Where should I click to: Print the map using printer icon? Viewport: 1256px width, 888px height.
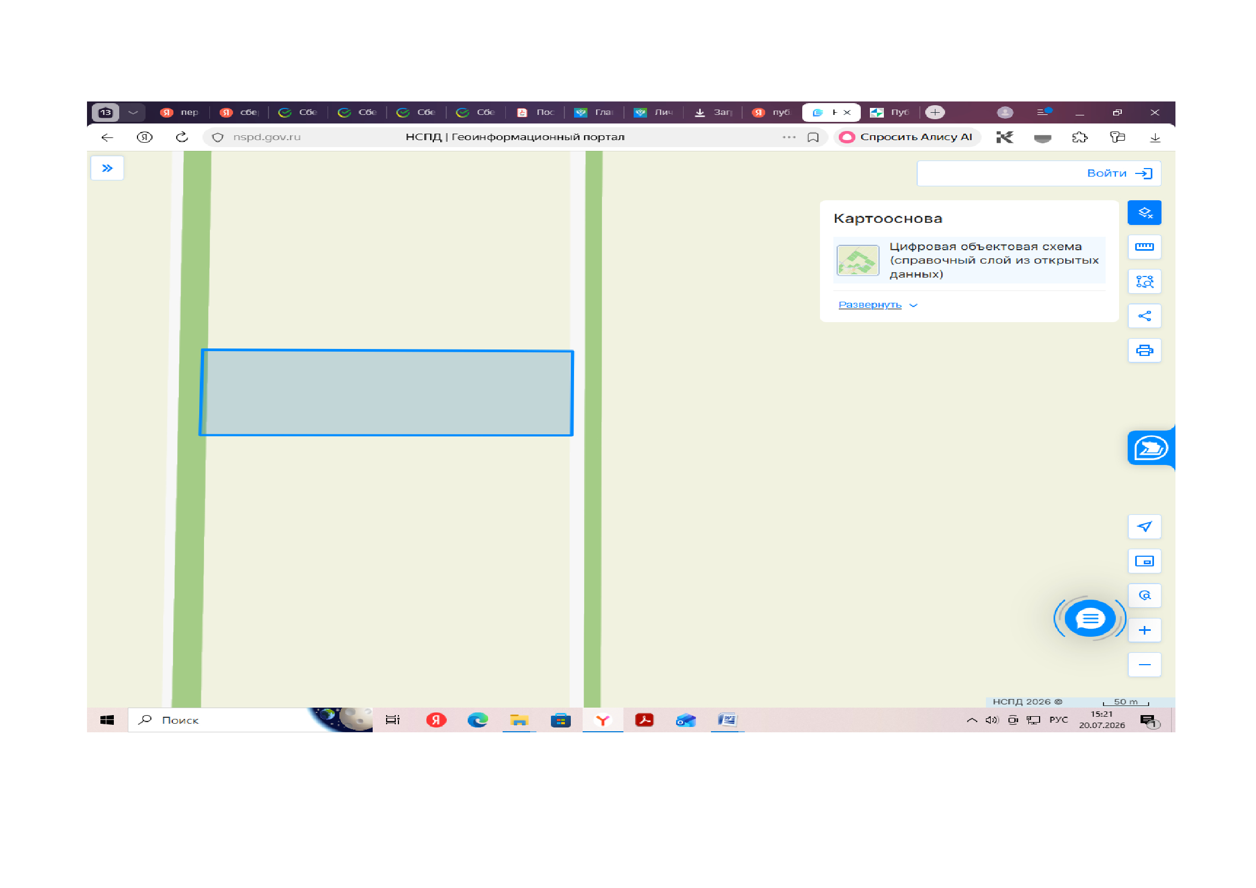coord(1144,351)
